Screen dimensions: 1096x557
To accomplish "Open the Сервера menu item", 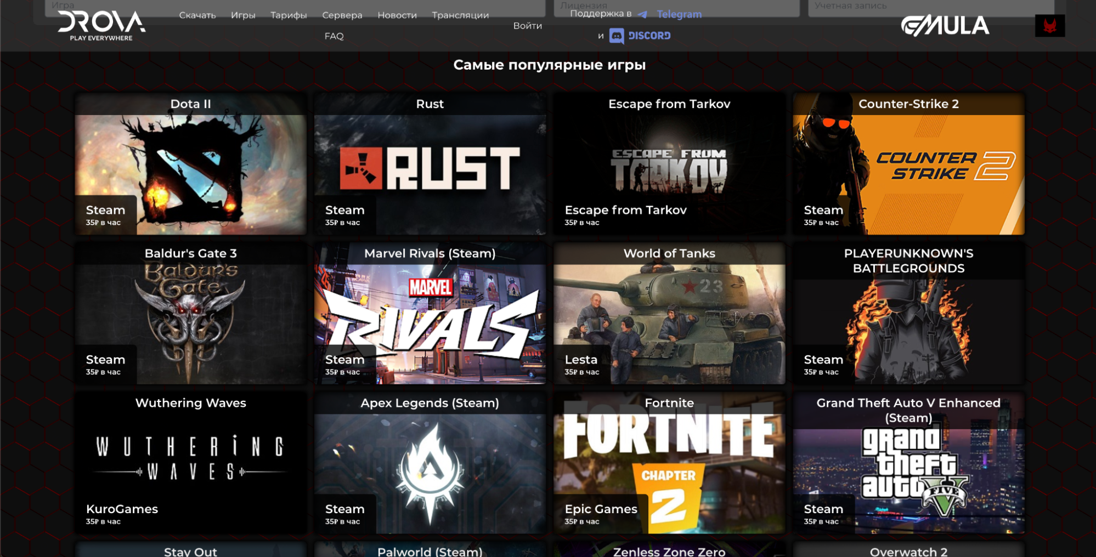I will (x=342, y=15).
